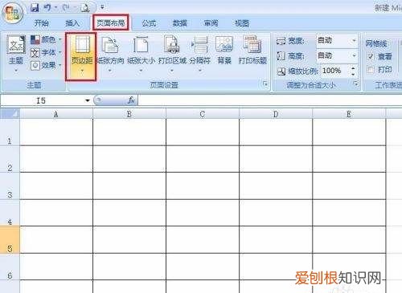Select column D header
This screenshot has width=402, height=293.
[276, 114]
